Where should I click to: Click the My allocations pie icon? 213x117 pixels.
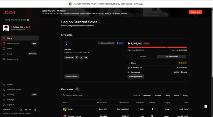[4, 43]
